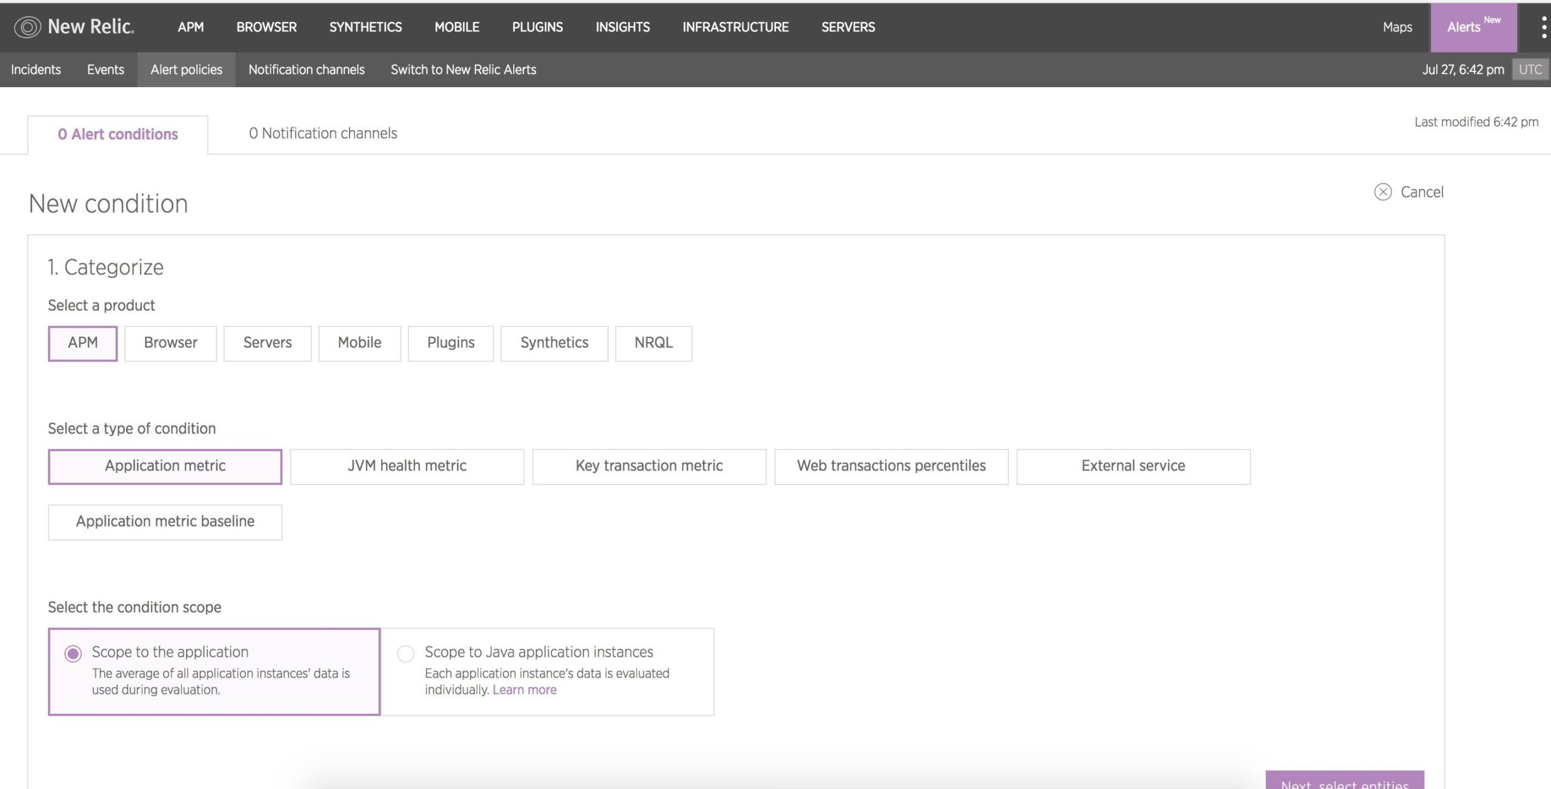This screenshot has width=1551, height=789.
Task: Go to the Incidents subnav tab
Action: [36, 70]
